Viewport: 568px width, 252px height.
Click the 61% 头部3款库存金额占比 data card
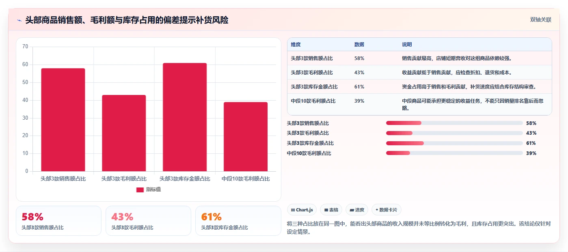pyautogui.click(x=238, y=221)
